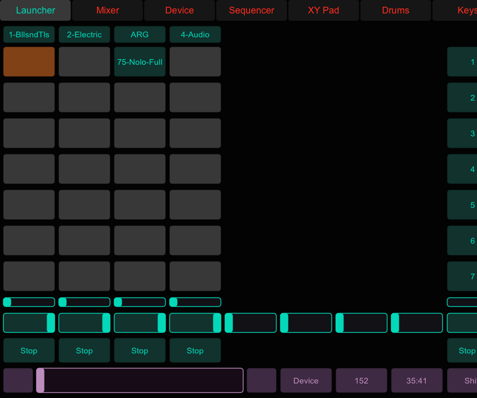Click the volume fader on the 2-Electric track
477x398 pixels.
coord(84,322)
